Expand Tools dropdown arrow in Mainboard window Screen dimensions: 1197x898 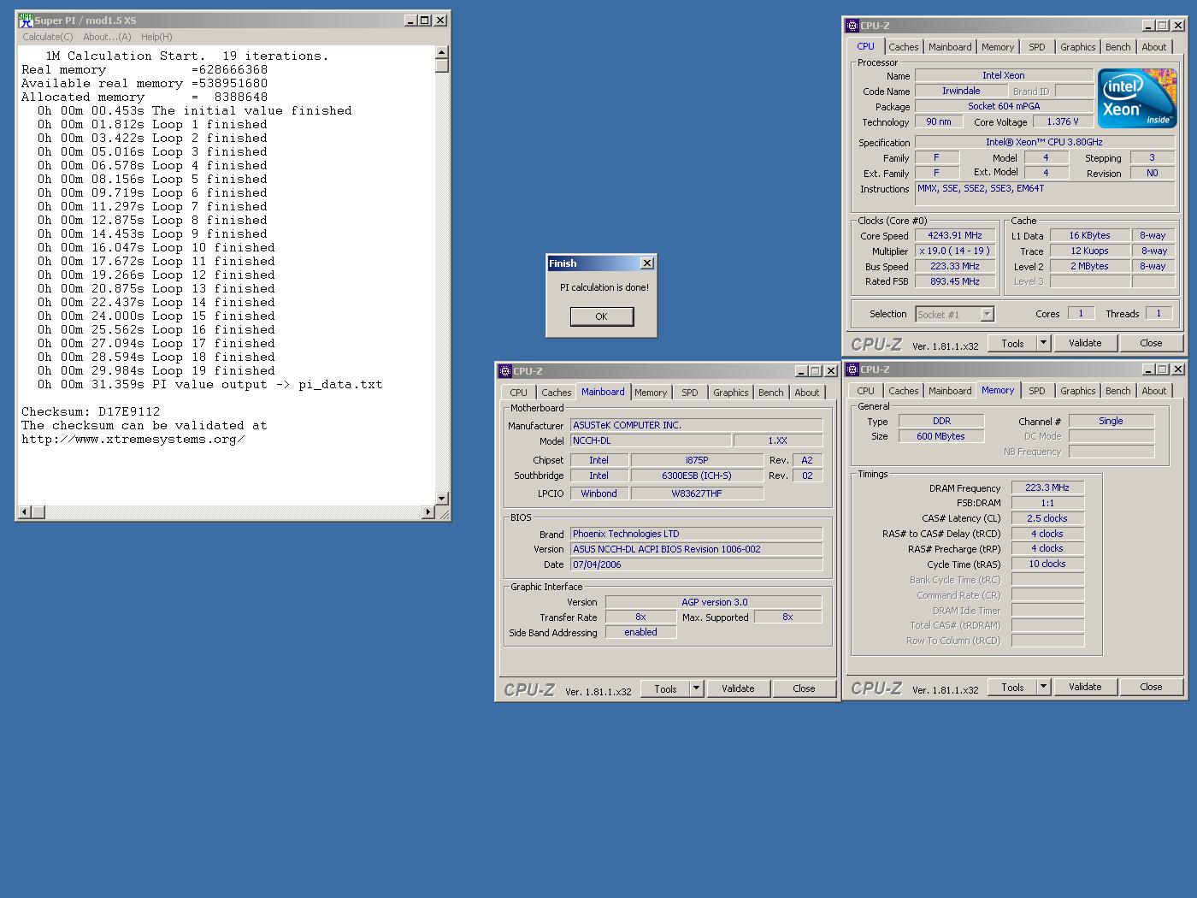[696, 688]
